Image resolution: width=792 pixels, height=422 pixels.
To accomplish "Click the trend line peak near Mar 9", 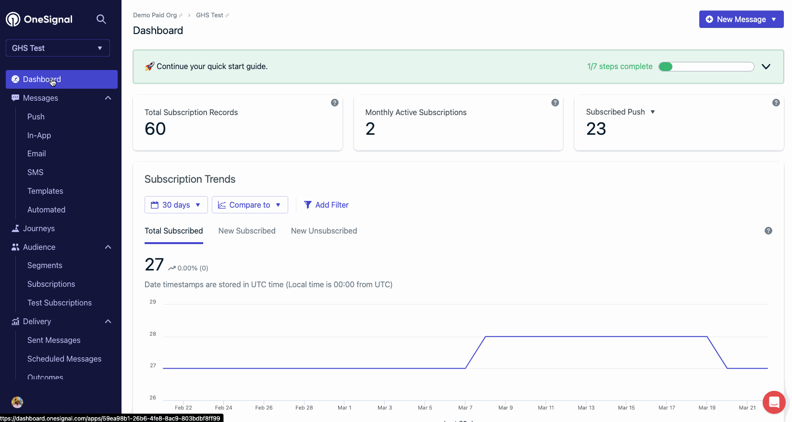I will [504, 337].
